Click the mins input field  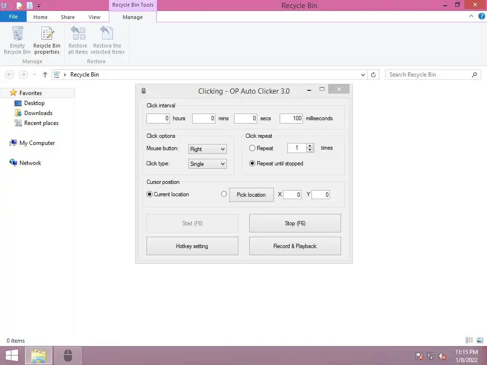click(x=204, y=118)
